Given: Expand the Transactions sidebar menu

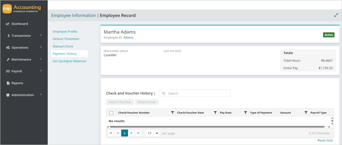Looking at the screenshot, I should pyautogui.click(x=41, y=35).
